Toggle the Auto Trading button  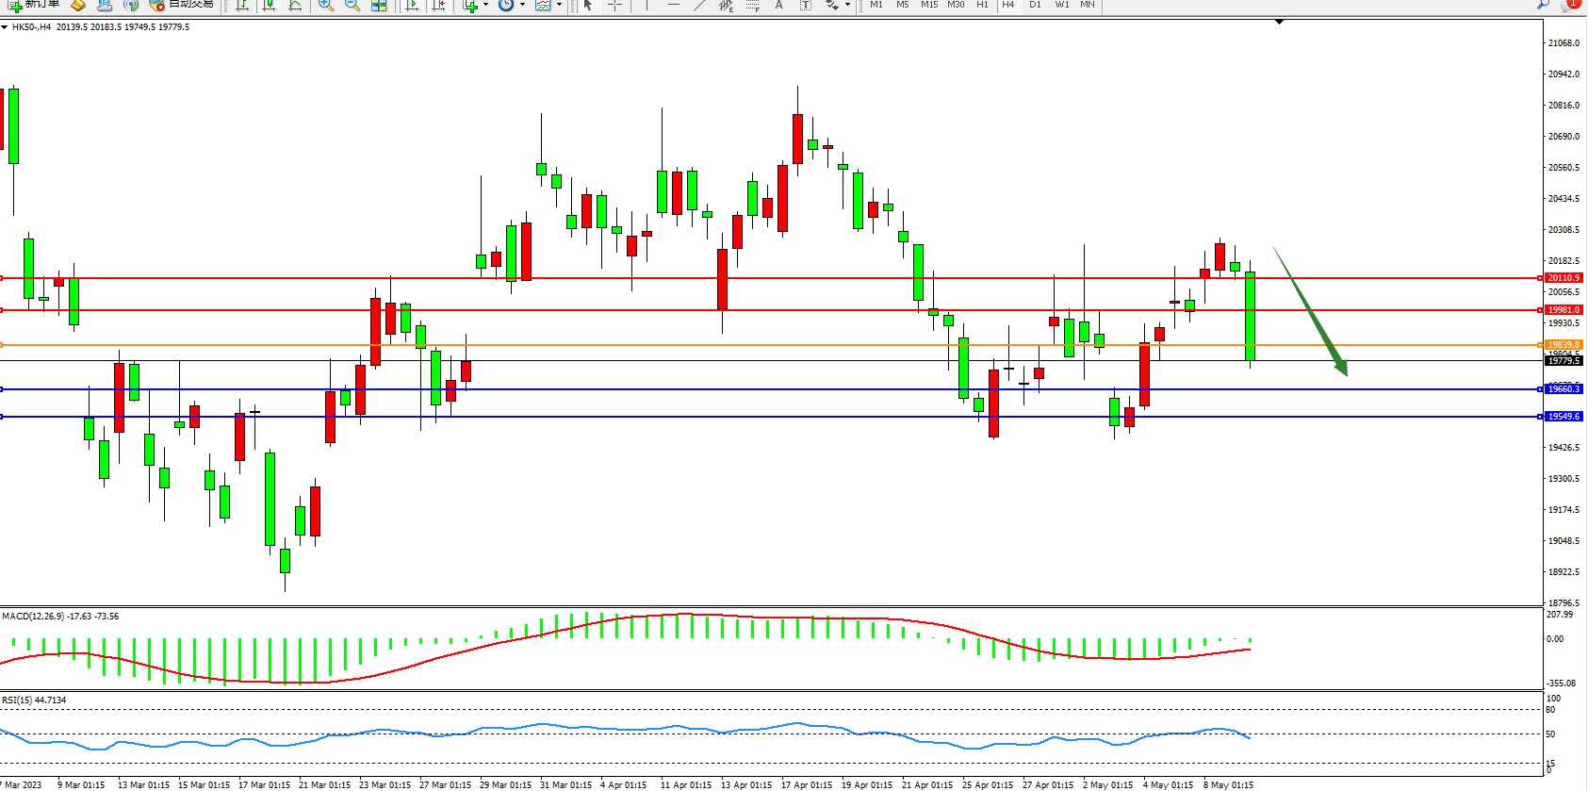(182, 5)
